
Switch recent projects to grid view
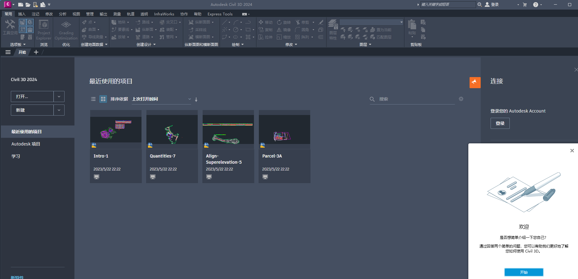coord(103,99)
